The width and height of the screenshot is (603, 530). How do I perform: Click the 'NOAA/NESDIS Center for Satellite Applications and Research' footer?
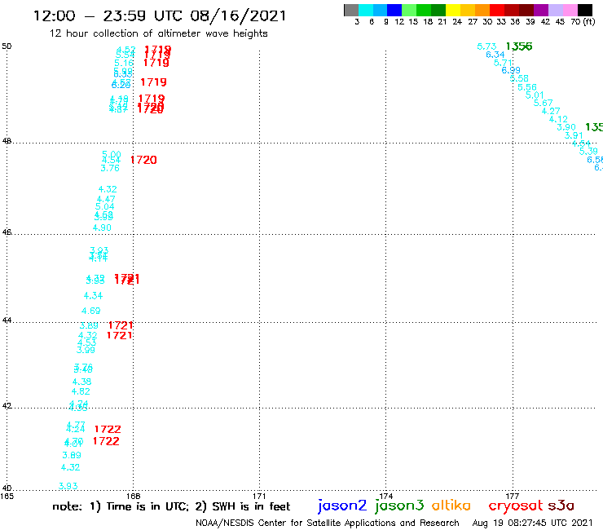(x=328, y=523)
